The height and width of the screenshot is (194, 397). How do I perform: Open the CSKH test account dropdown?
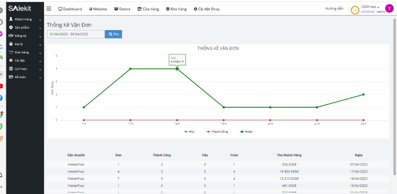pyautogui.click(x=370, y=7)
